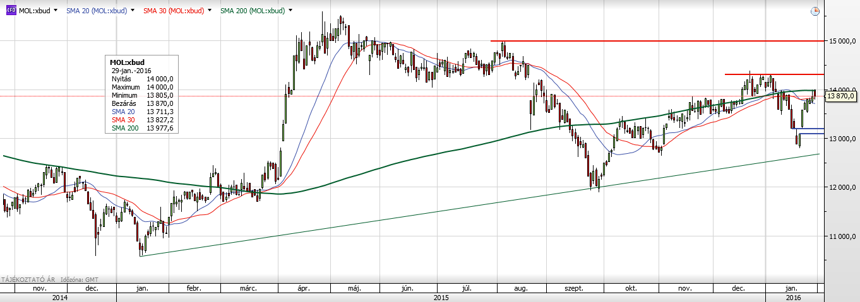Open the MOL:xbud instrument dropdown arrow
This screenshot has width=860, height=302.
coord(56,11)
